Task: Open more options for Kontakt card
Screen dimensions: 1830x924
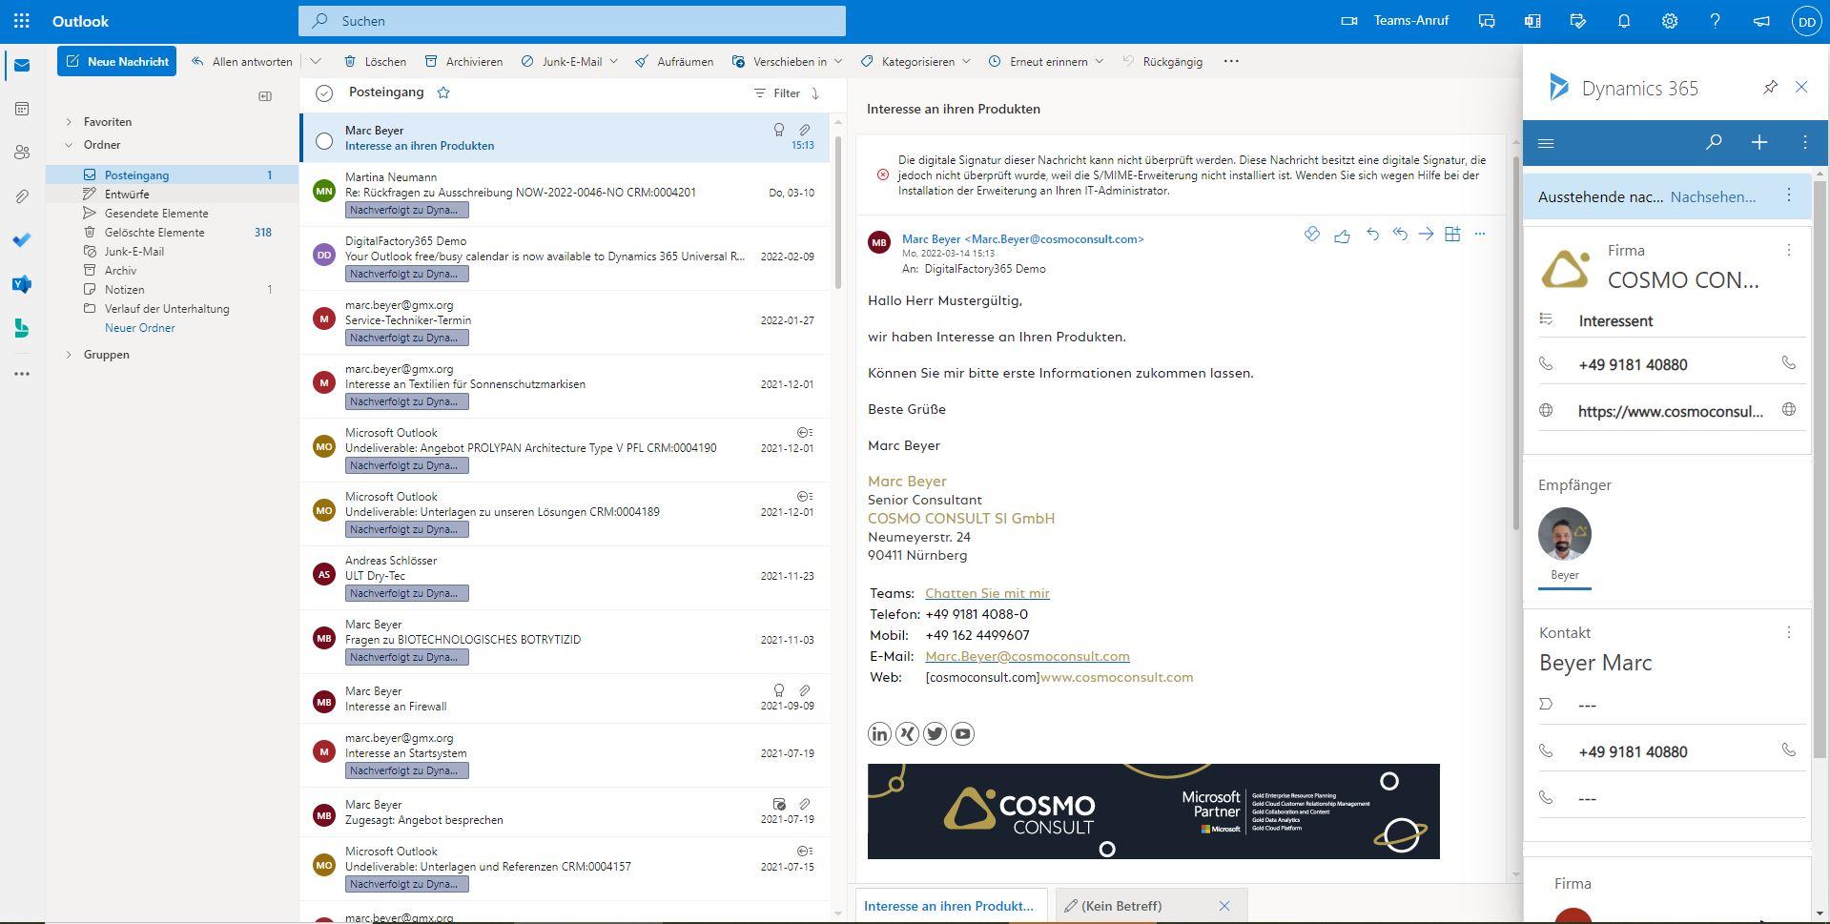Action: tap(1789, 632)
